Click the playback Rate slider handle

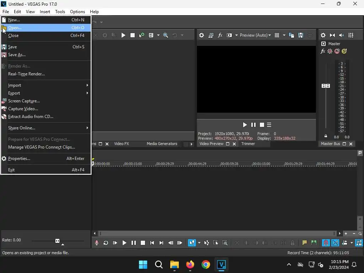pos(57,241)
